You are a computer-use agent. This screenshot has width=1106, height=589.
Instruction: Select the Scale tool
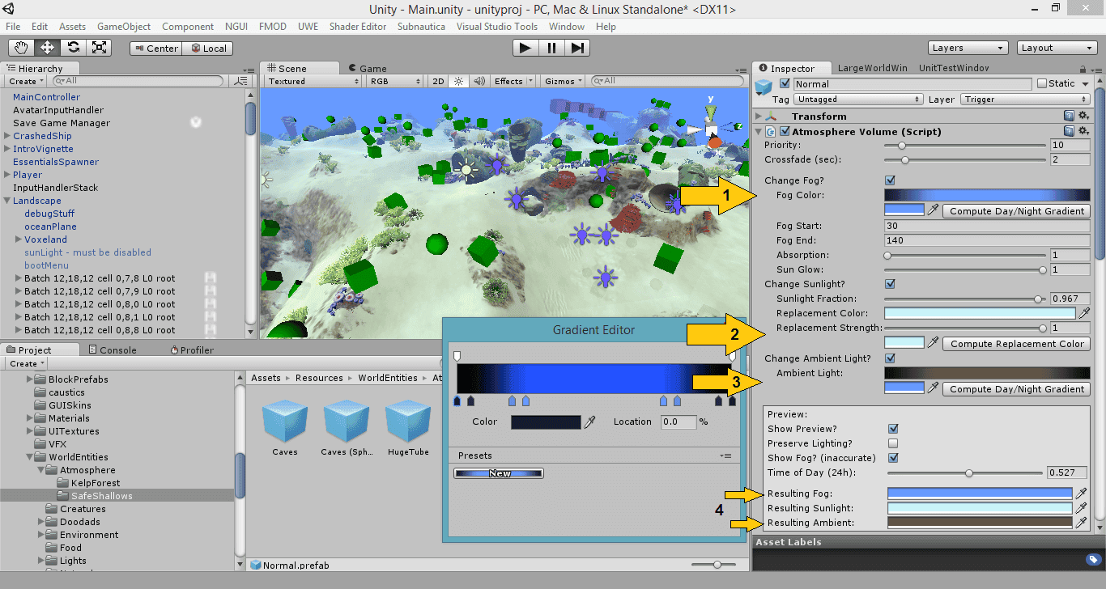tap(99, 48)
